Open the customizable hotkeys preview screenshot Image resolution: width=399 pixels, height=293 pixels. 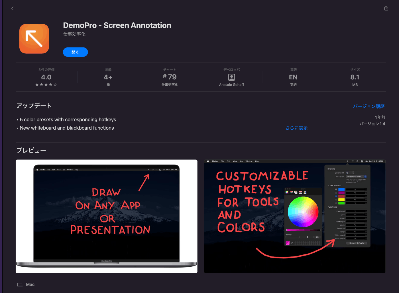pos(295,216)
